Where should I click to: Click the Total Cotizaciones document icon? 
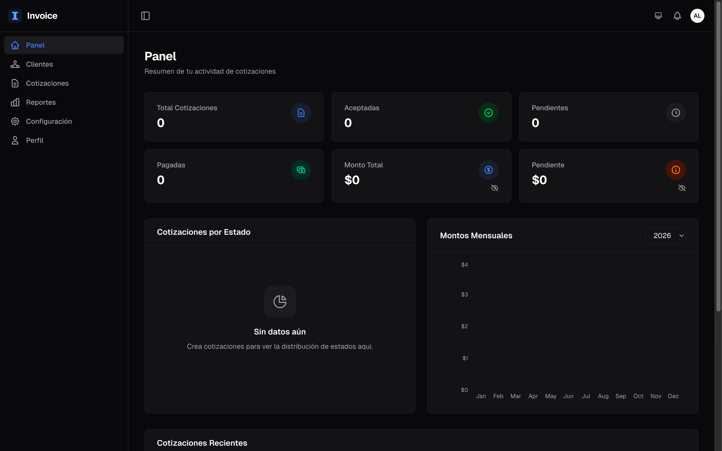pos(301,113)
